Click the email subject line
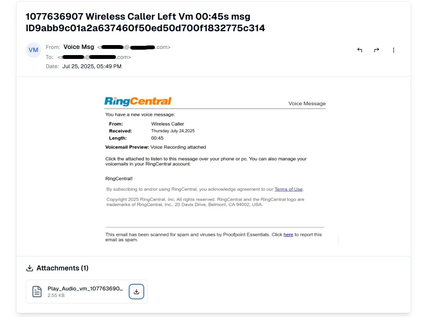 point(145,22)
